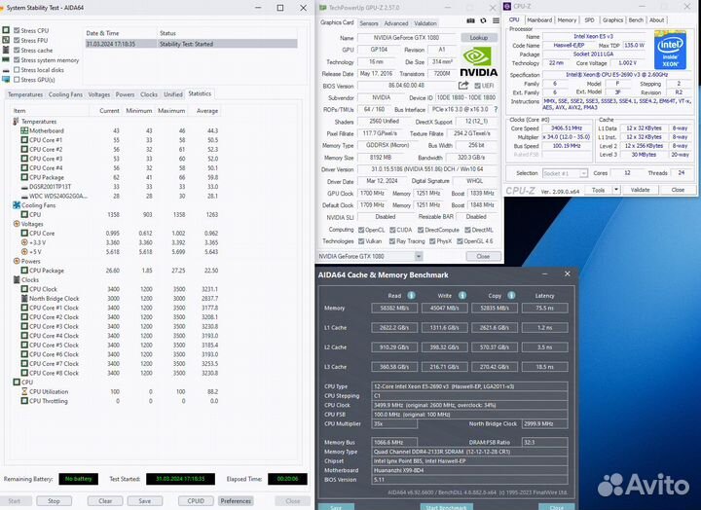
Task: Click the Temperatures category icon in the statistics list
Action: 17,121
